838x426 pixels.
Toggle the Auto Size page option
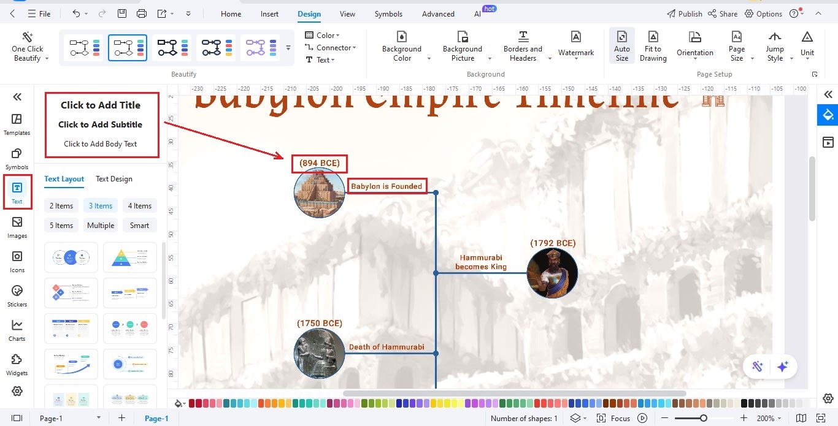(621, 47)
